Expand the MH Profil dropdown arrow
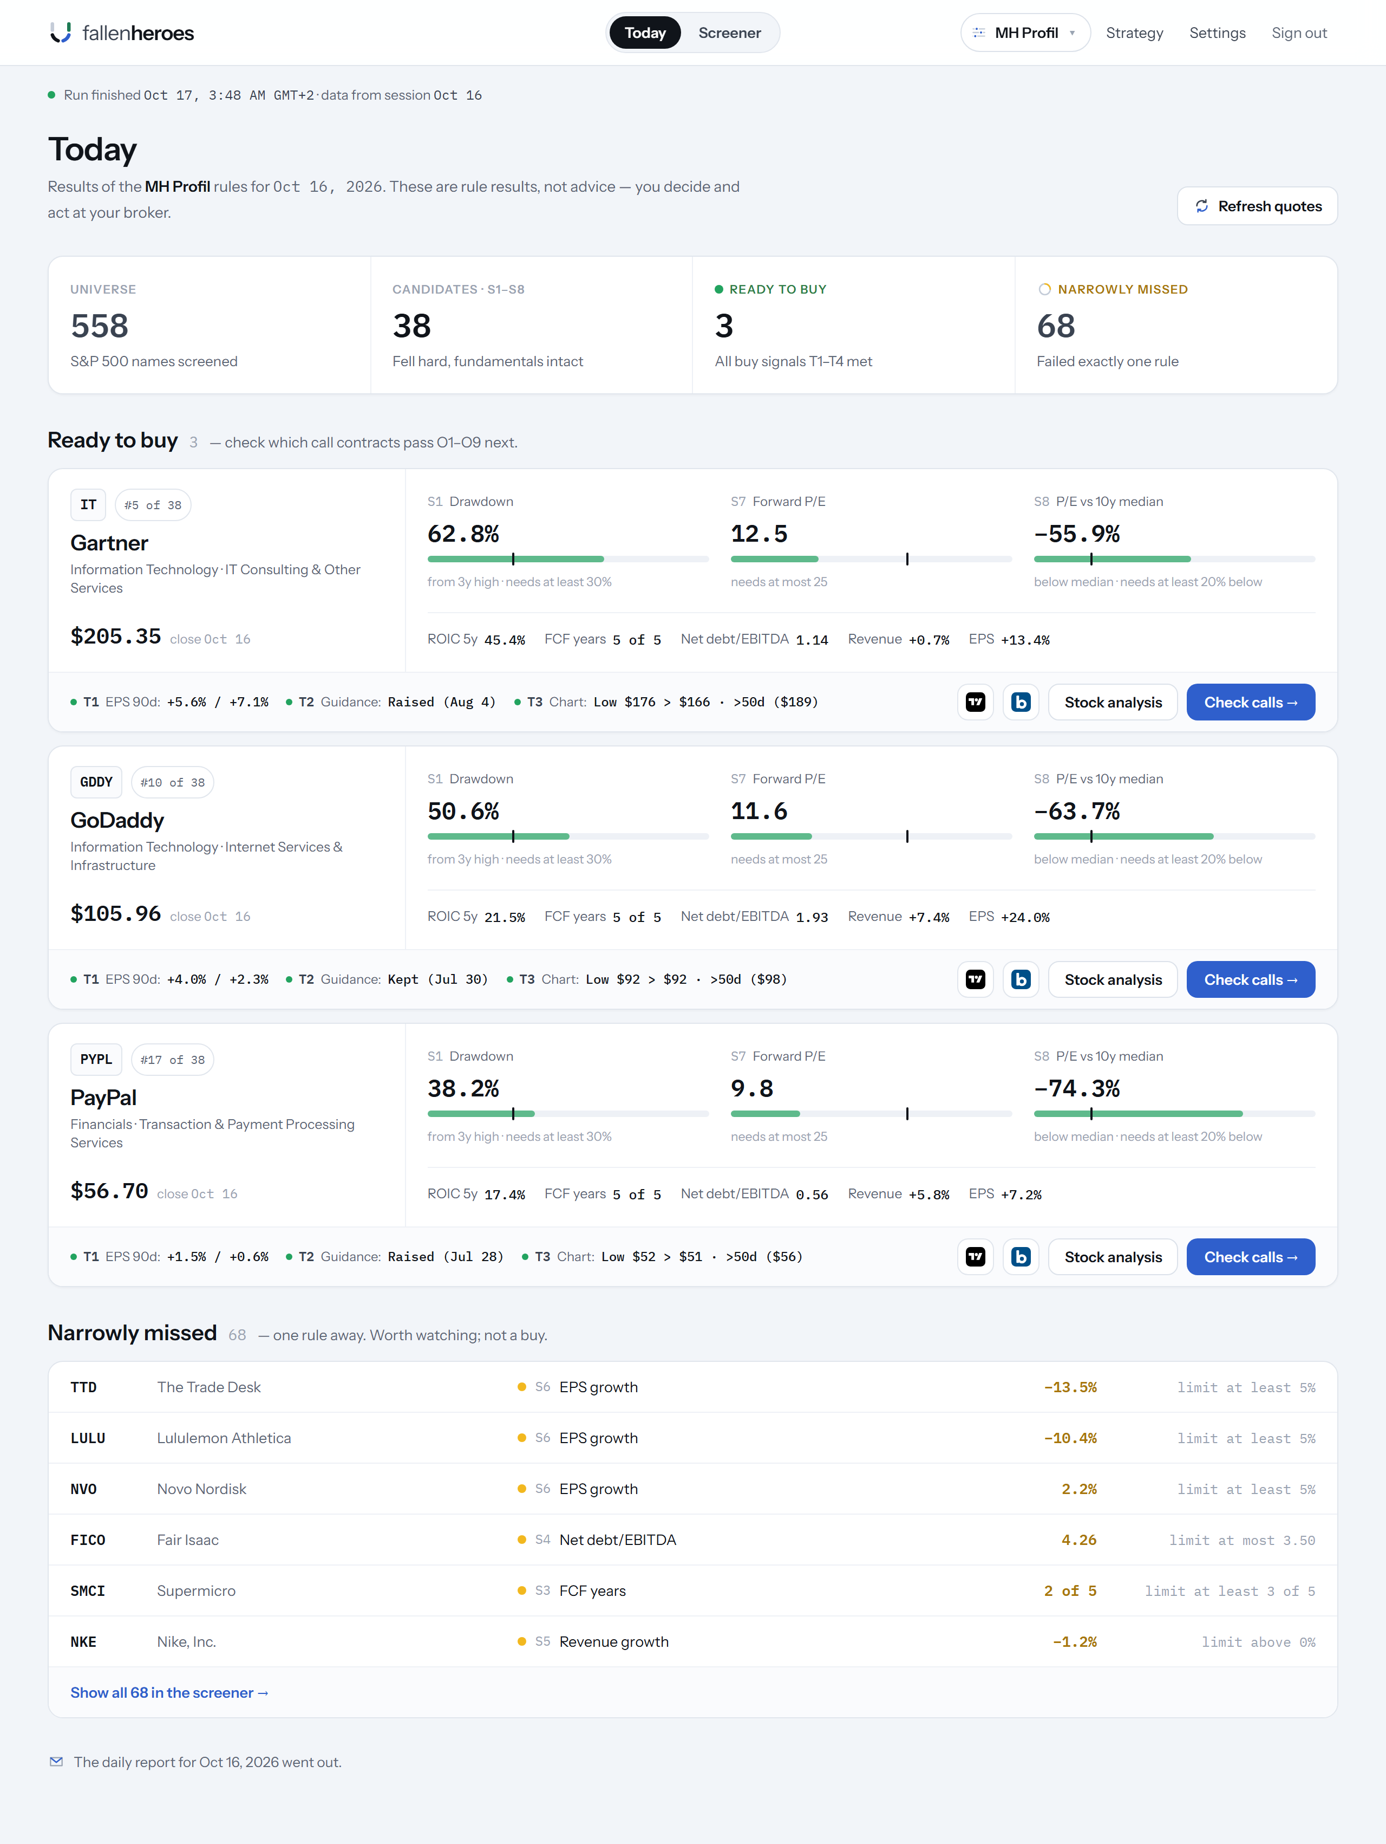 click(1072, 34)
